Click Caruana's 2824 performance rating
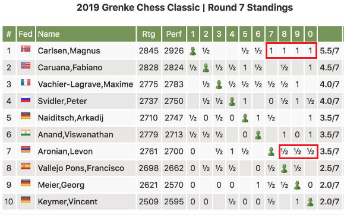Image resolution: width=344 pixels, height=215 pixels. (x=173, y=68)
